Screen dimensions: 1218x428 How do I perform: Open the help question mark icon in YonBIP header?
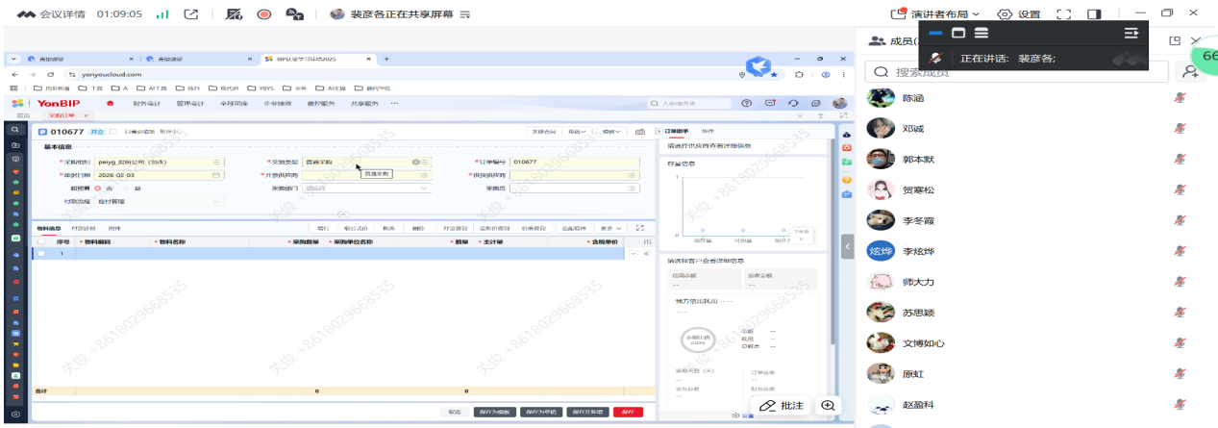pos(746,103)
